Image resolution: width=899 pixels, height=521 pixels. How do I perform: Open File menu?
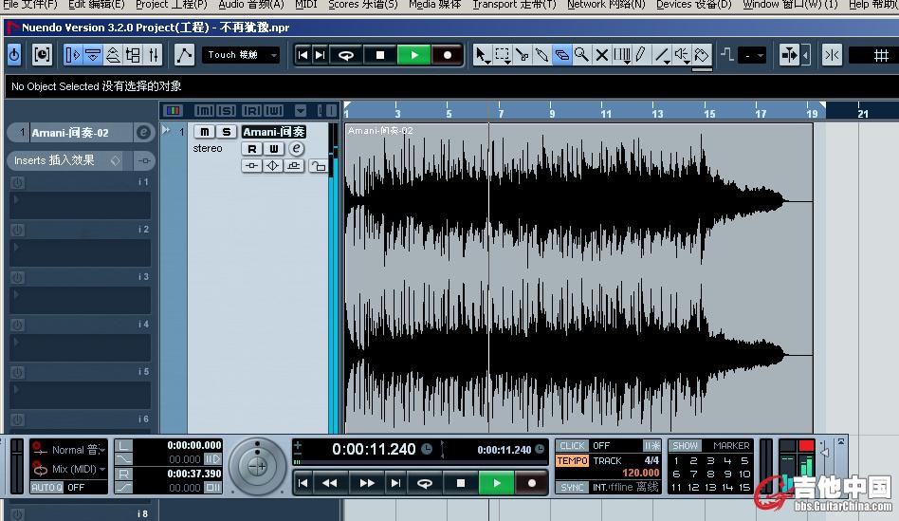(29, 5)
